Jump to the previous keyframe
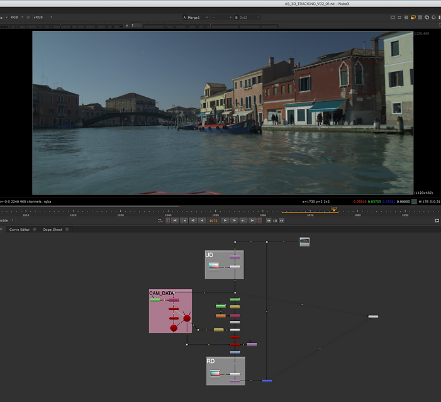 click(x=184, y=221)
